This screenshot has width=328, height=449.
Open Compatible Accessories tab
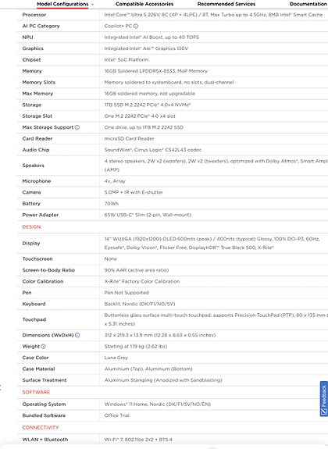point(144,4)
